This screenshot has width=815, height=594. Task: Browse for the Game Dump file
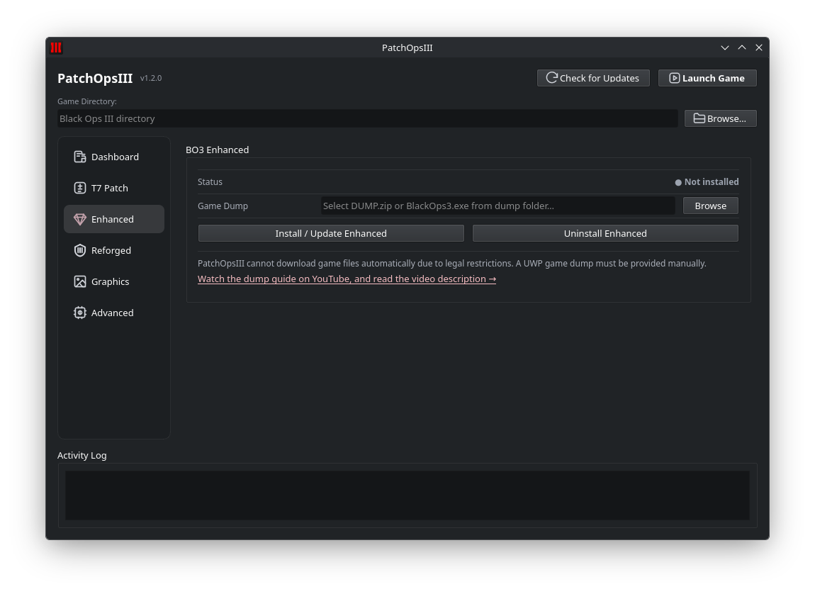[710, 206]
